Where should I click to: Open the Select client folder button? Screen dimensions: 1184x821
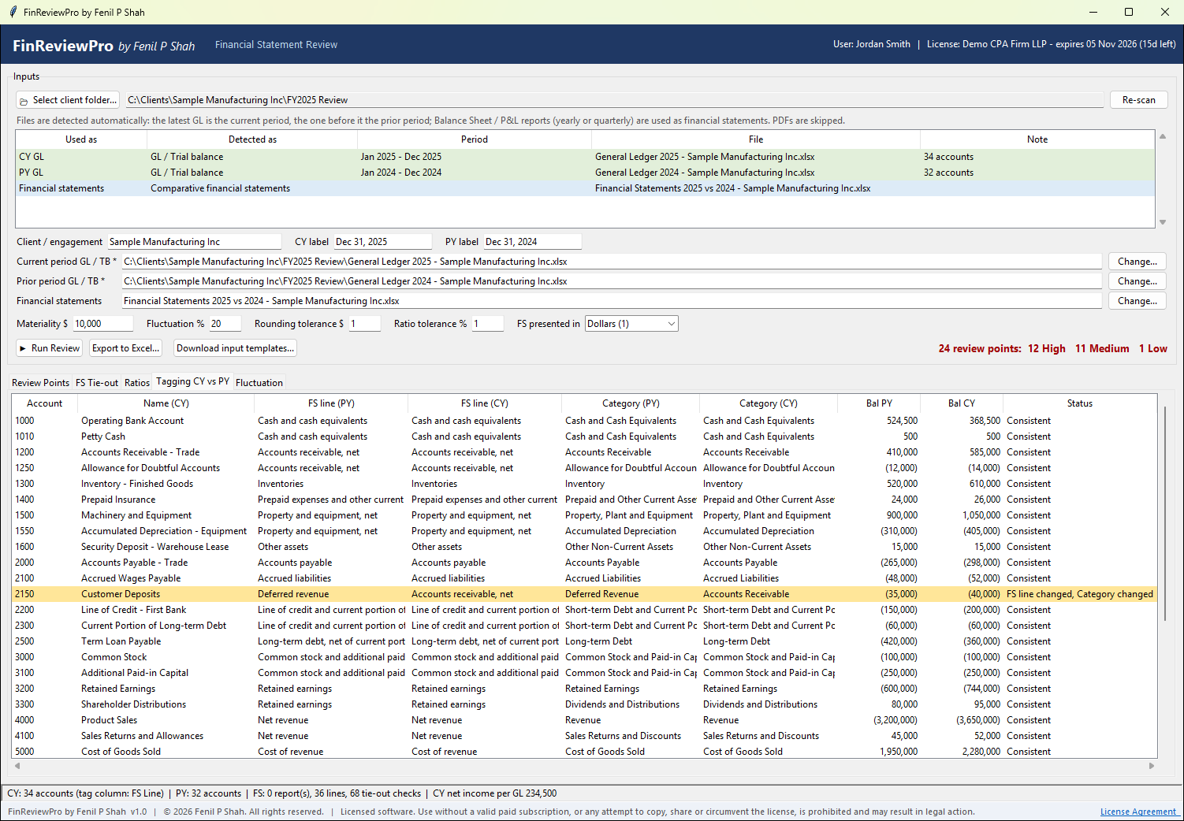68,100
